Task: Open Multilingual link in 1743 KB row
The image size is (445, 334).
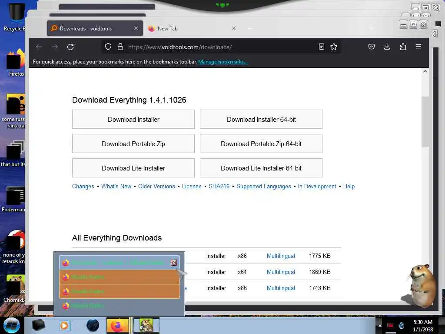Action: pos(281,288)
